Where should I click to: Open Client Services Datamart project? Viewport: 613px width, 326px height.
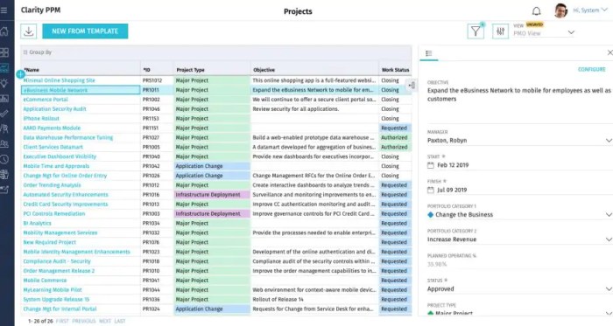click(53, 147)
